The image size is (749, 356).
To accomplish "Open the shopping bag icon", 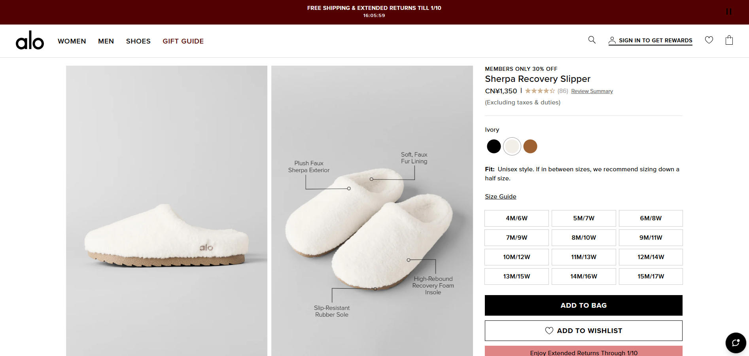I will [729, 40].
